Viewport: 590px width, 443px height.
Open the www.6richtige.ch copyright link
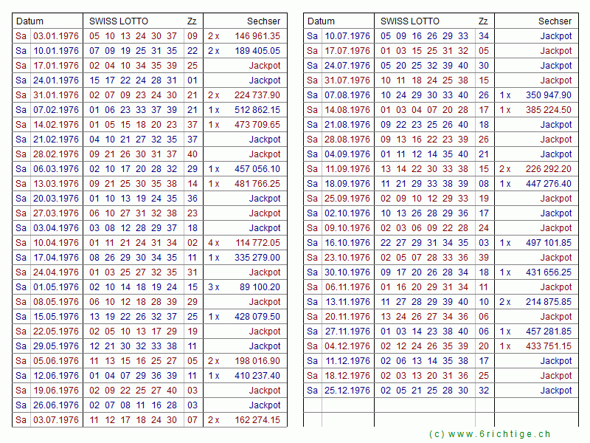tap(490, 434)
